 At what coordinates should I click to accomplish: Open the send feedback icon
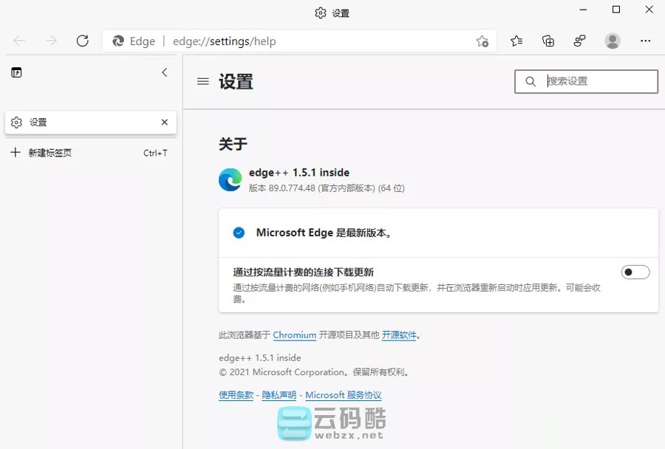(580, 41)
